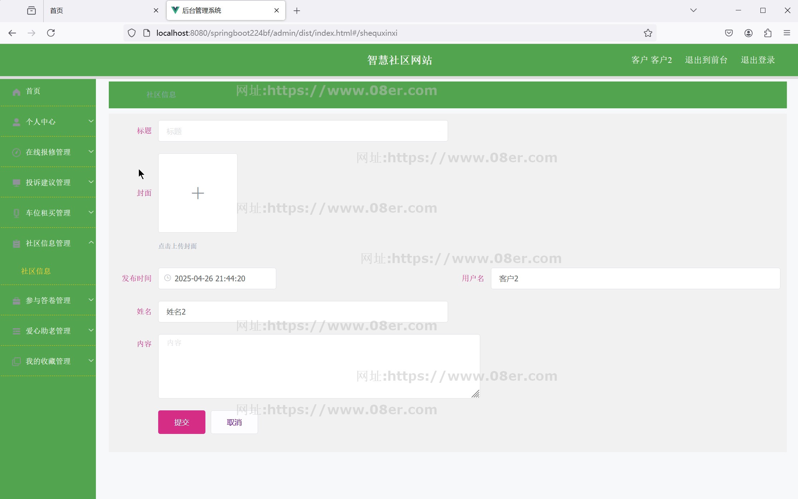Expand the 在线报修管理 chevron
The width and height of the screenshot is (798, 499).
[91, 152]
